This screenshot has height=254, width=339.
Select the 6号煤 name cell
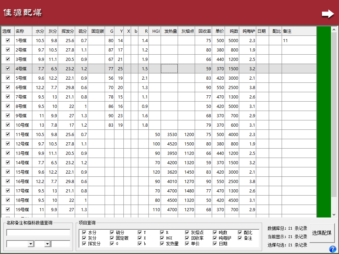[x=23, y=87]
